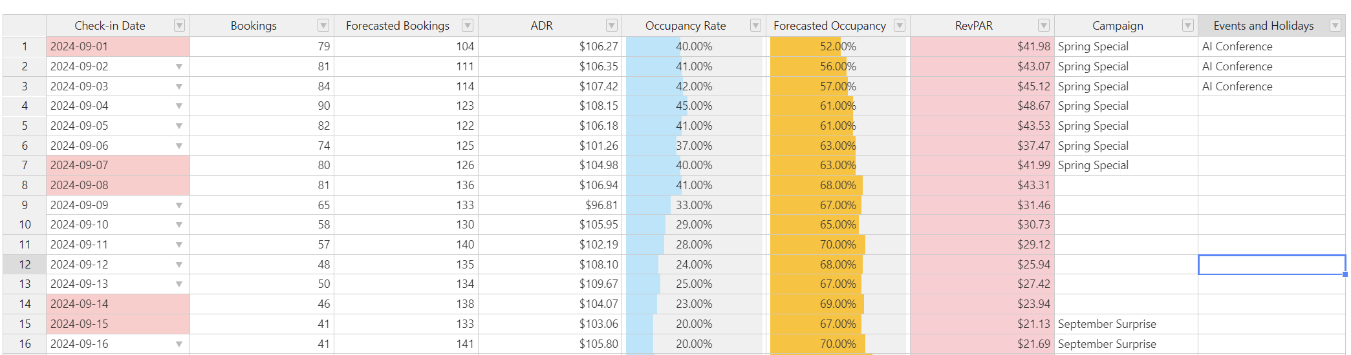Screen dimensions: 1351x355
Task: Select row header number 16
Action: (x=25, y=344)
